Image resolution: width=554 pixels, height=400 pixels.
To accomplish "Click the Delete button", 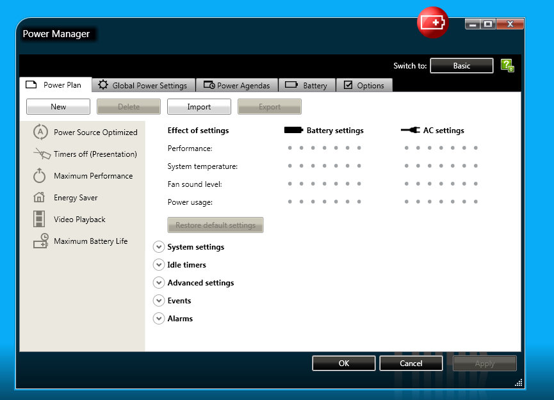I will 129,107.
